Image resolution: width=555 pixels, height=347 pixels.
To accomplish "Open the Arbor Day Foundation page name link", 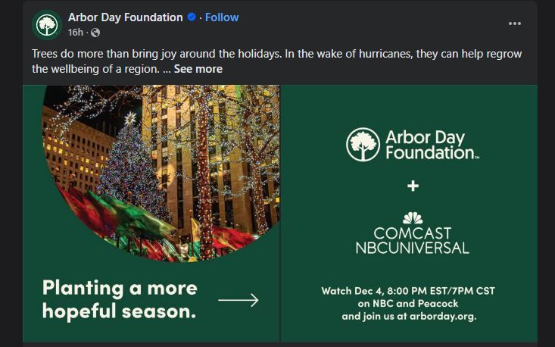I will (125, 17).
